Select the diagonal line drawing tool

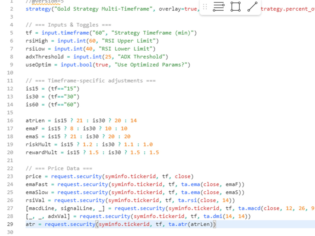point(252,7)
